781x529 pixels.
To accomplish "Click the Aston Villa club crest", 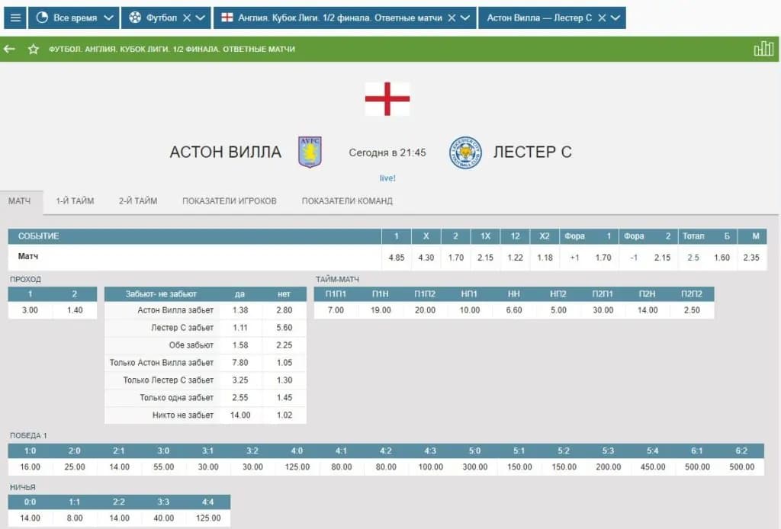I will tap(310, 152).
